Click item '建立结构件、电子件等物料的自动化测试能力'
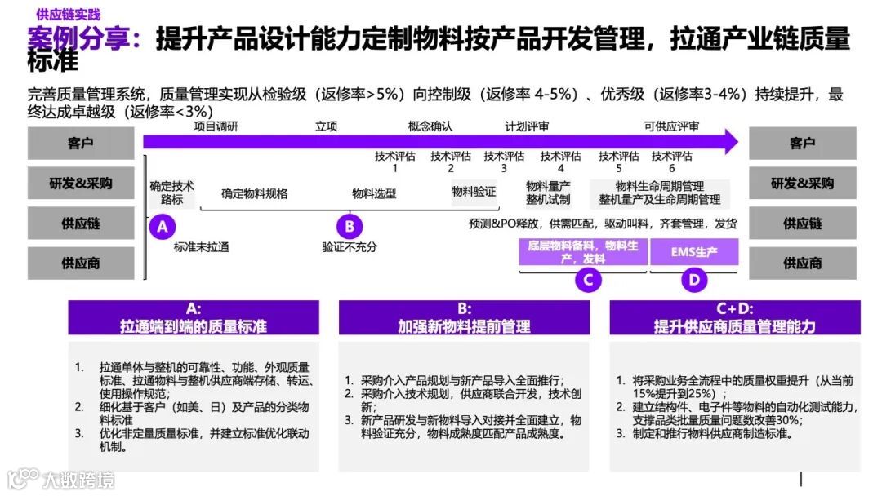Viewport: 882px width, 496px height. pos(737,414)
